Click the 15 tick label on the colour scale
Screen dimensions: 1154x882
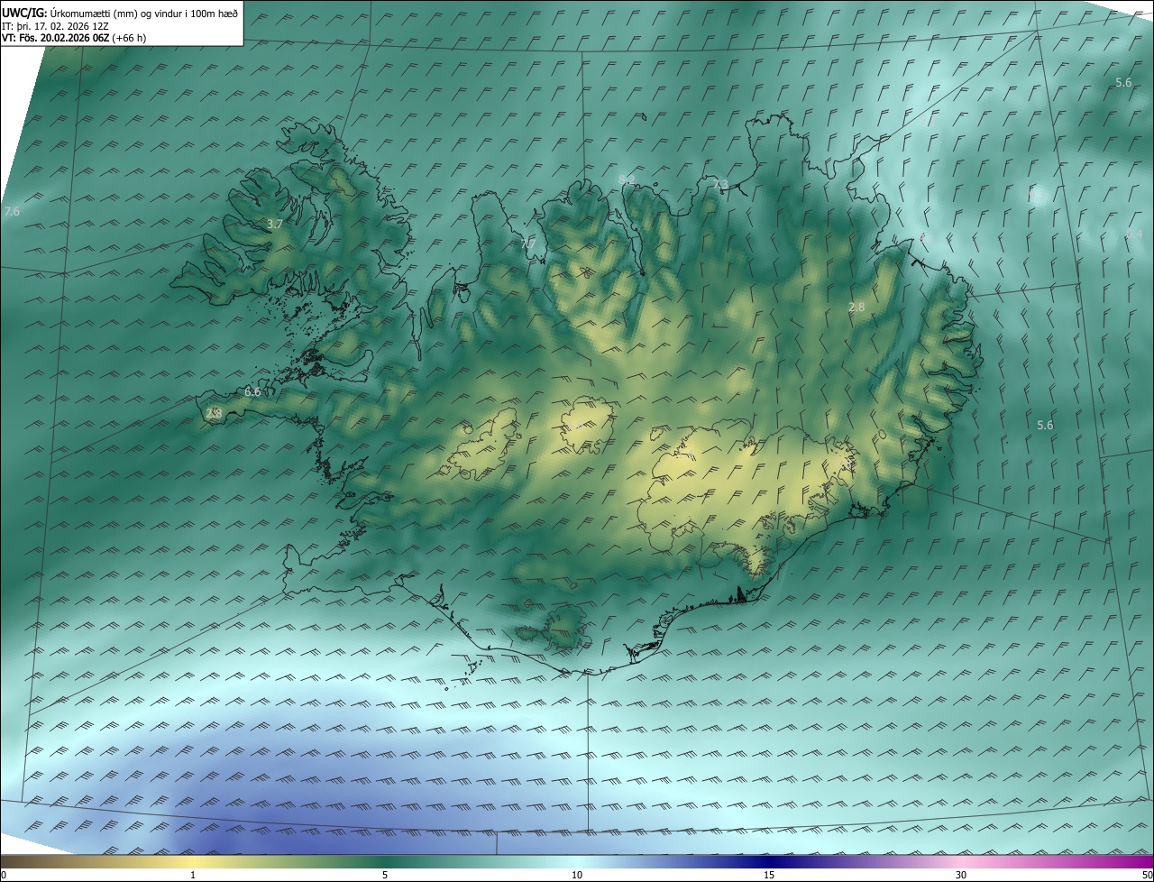click(769, 875)
